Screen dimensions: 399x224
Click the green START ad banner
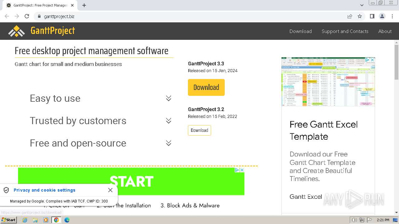click(131, 181)
